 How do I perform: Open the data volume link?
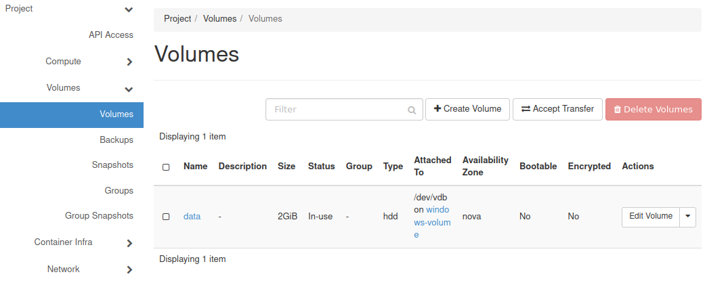(192, 217)
